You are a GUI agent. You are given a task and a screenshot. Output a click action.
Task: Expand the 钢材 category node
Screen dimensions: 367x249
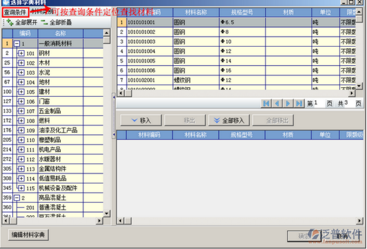point(21,53)
